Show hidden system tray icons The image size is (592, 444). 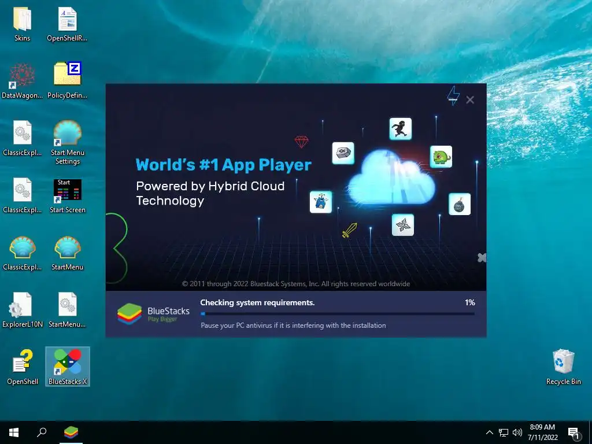pos(489,432)
